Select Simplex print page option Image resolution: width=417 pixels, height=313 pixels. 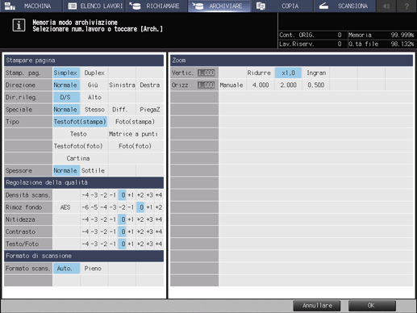click(x=66, y=73)
